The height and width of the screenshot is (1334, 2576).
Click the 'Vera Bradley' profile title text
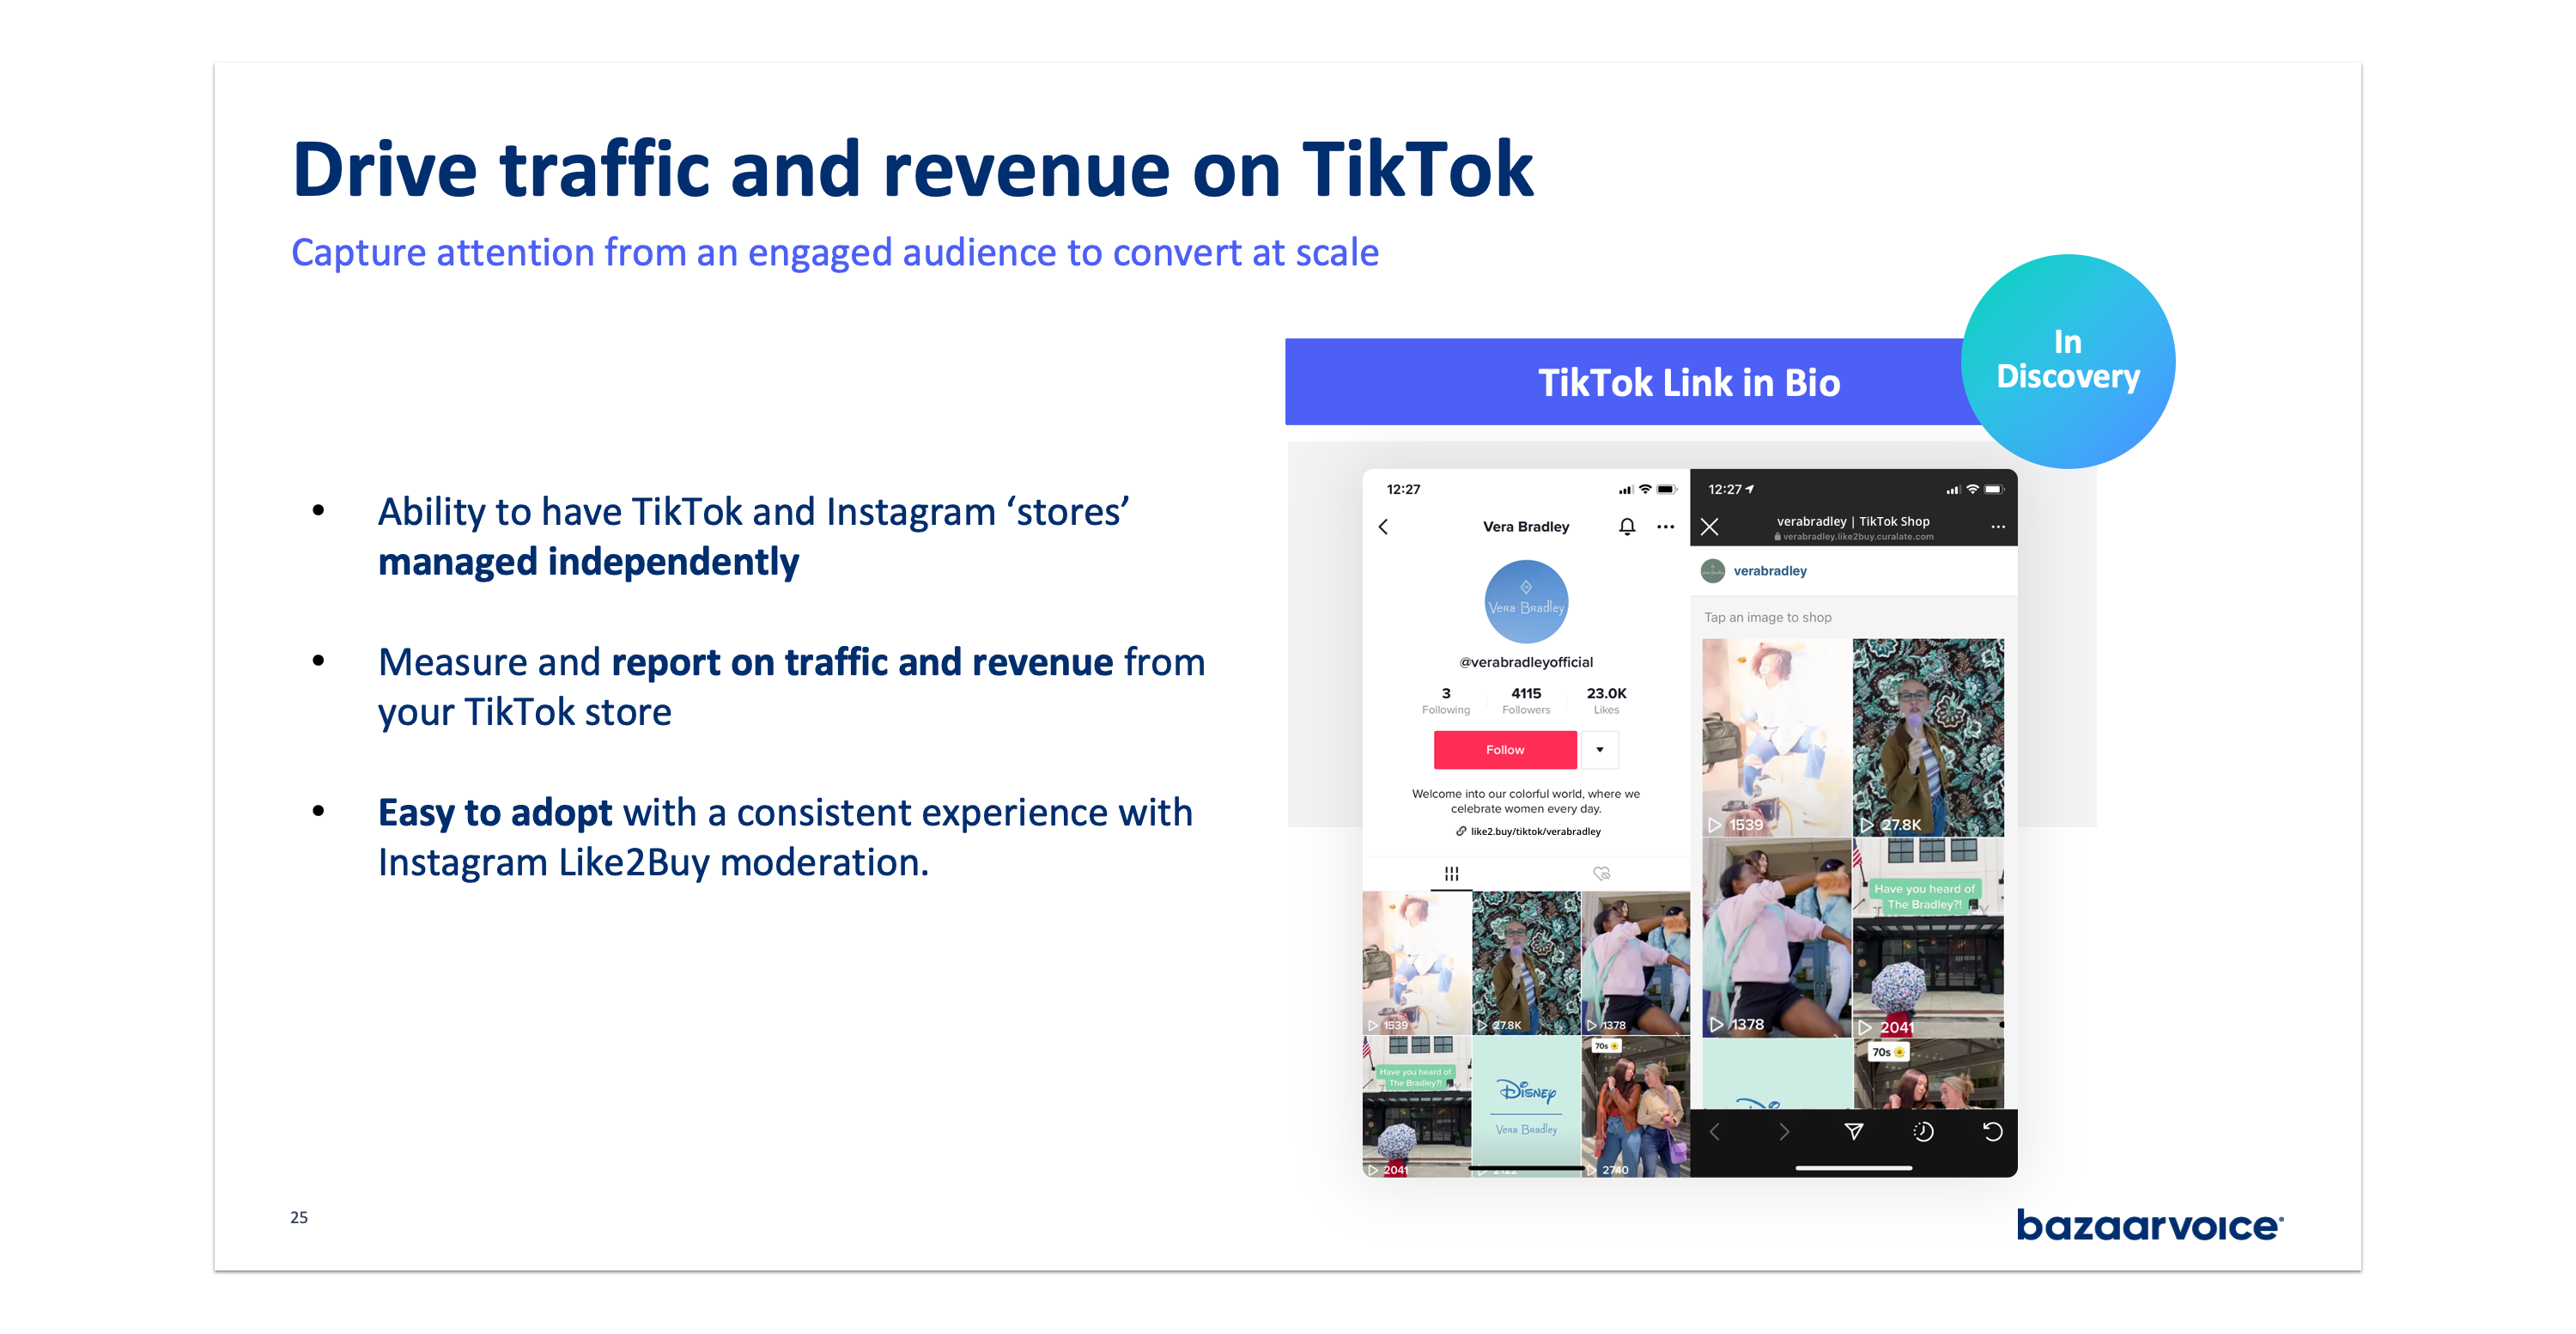coord(1525,527)
